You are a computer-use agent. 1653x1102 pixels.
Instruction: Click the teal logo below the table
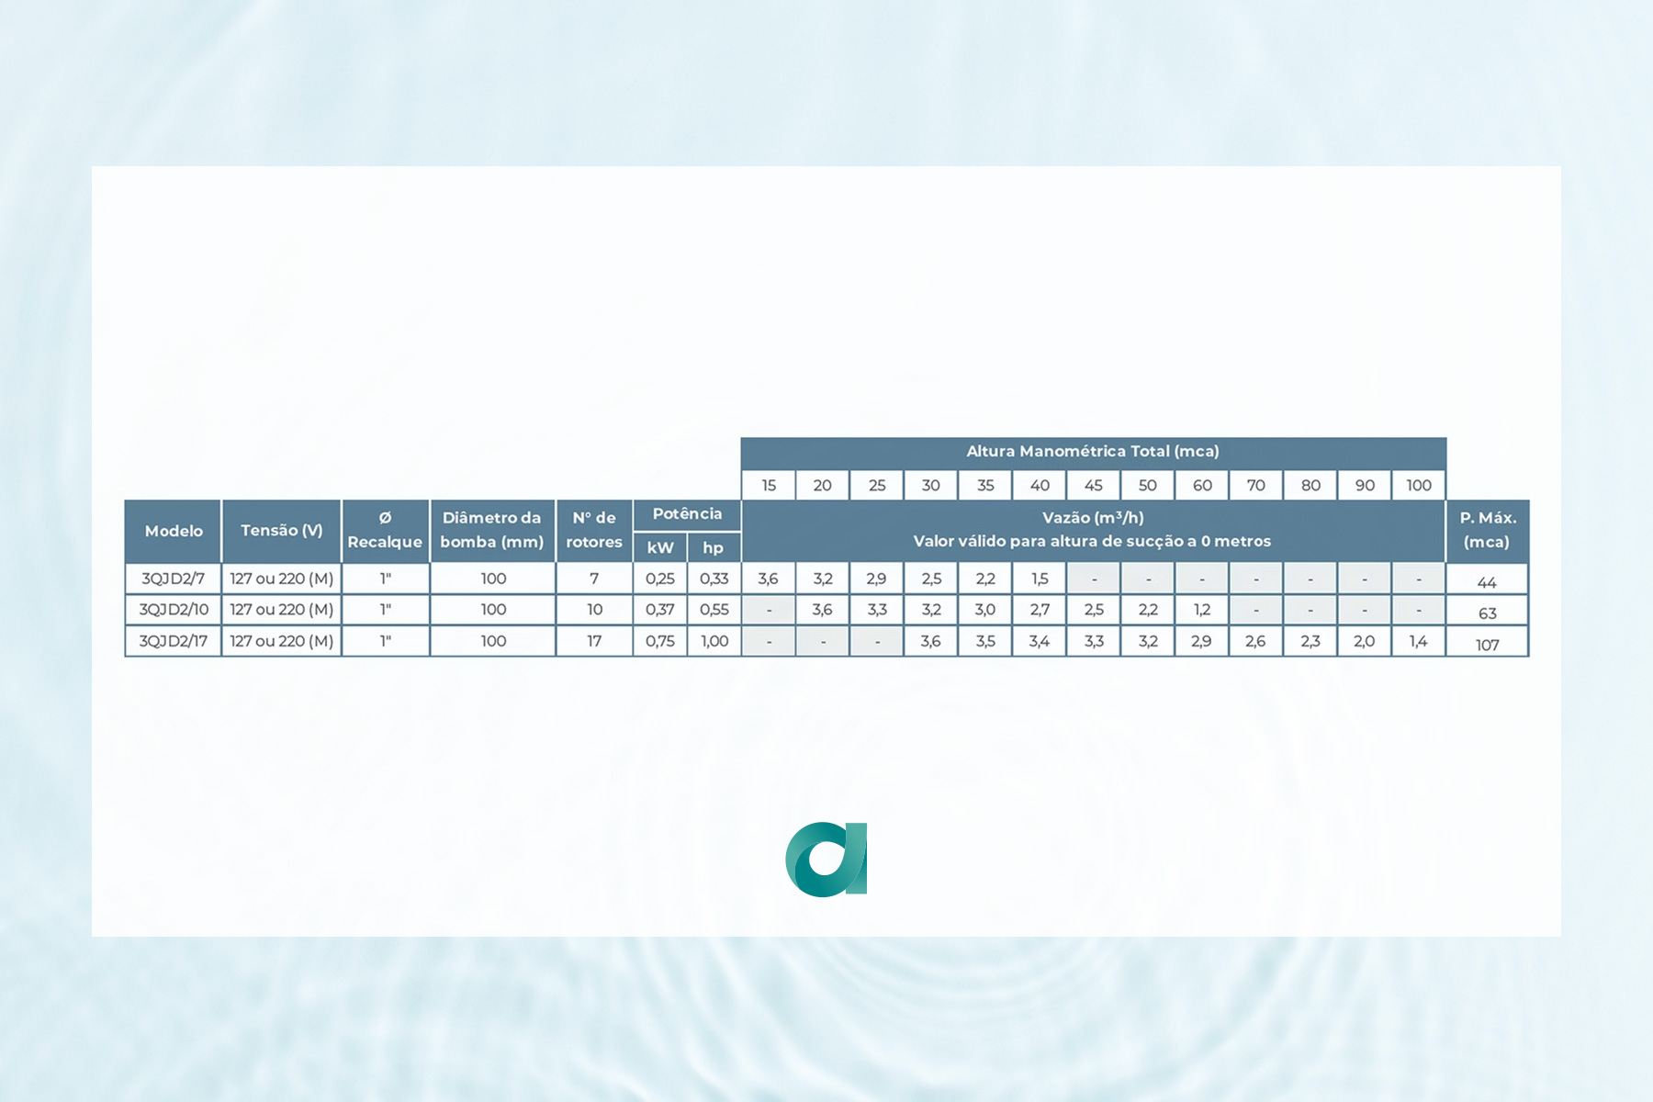(x=826, y=859)
